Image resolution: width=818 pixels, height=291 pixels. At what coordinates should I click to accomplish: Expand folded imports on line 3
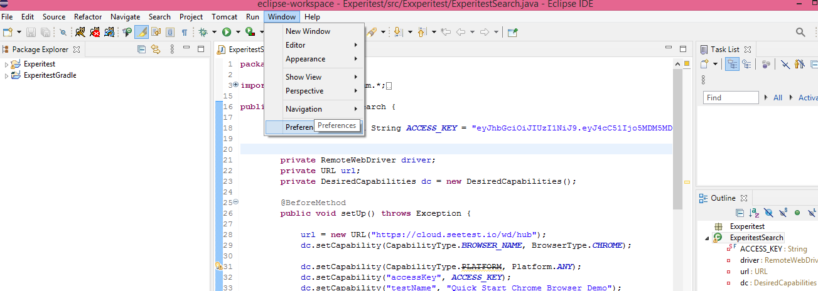pyautogui.click(x=235, y=85)
